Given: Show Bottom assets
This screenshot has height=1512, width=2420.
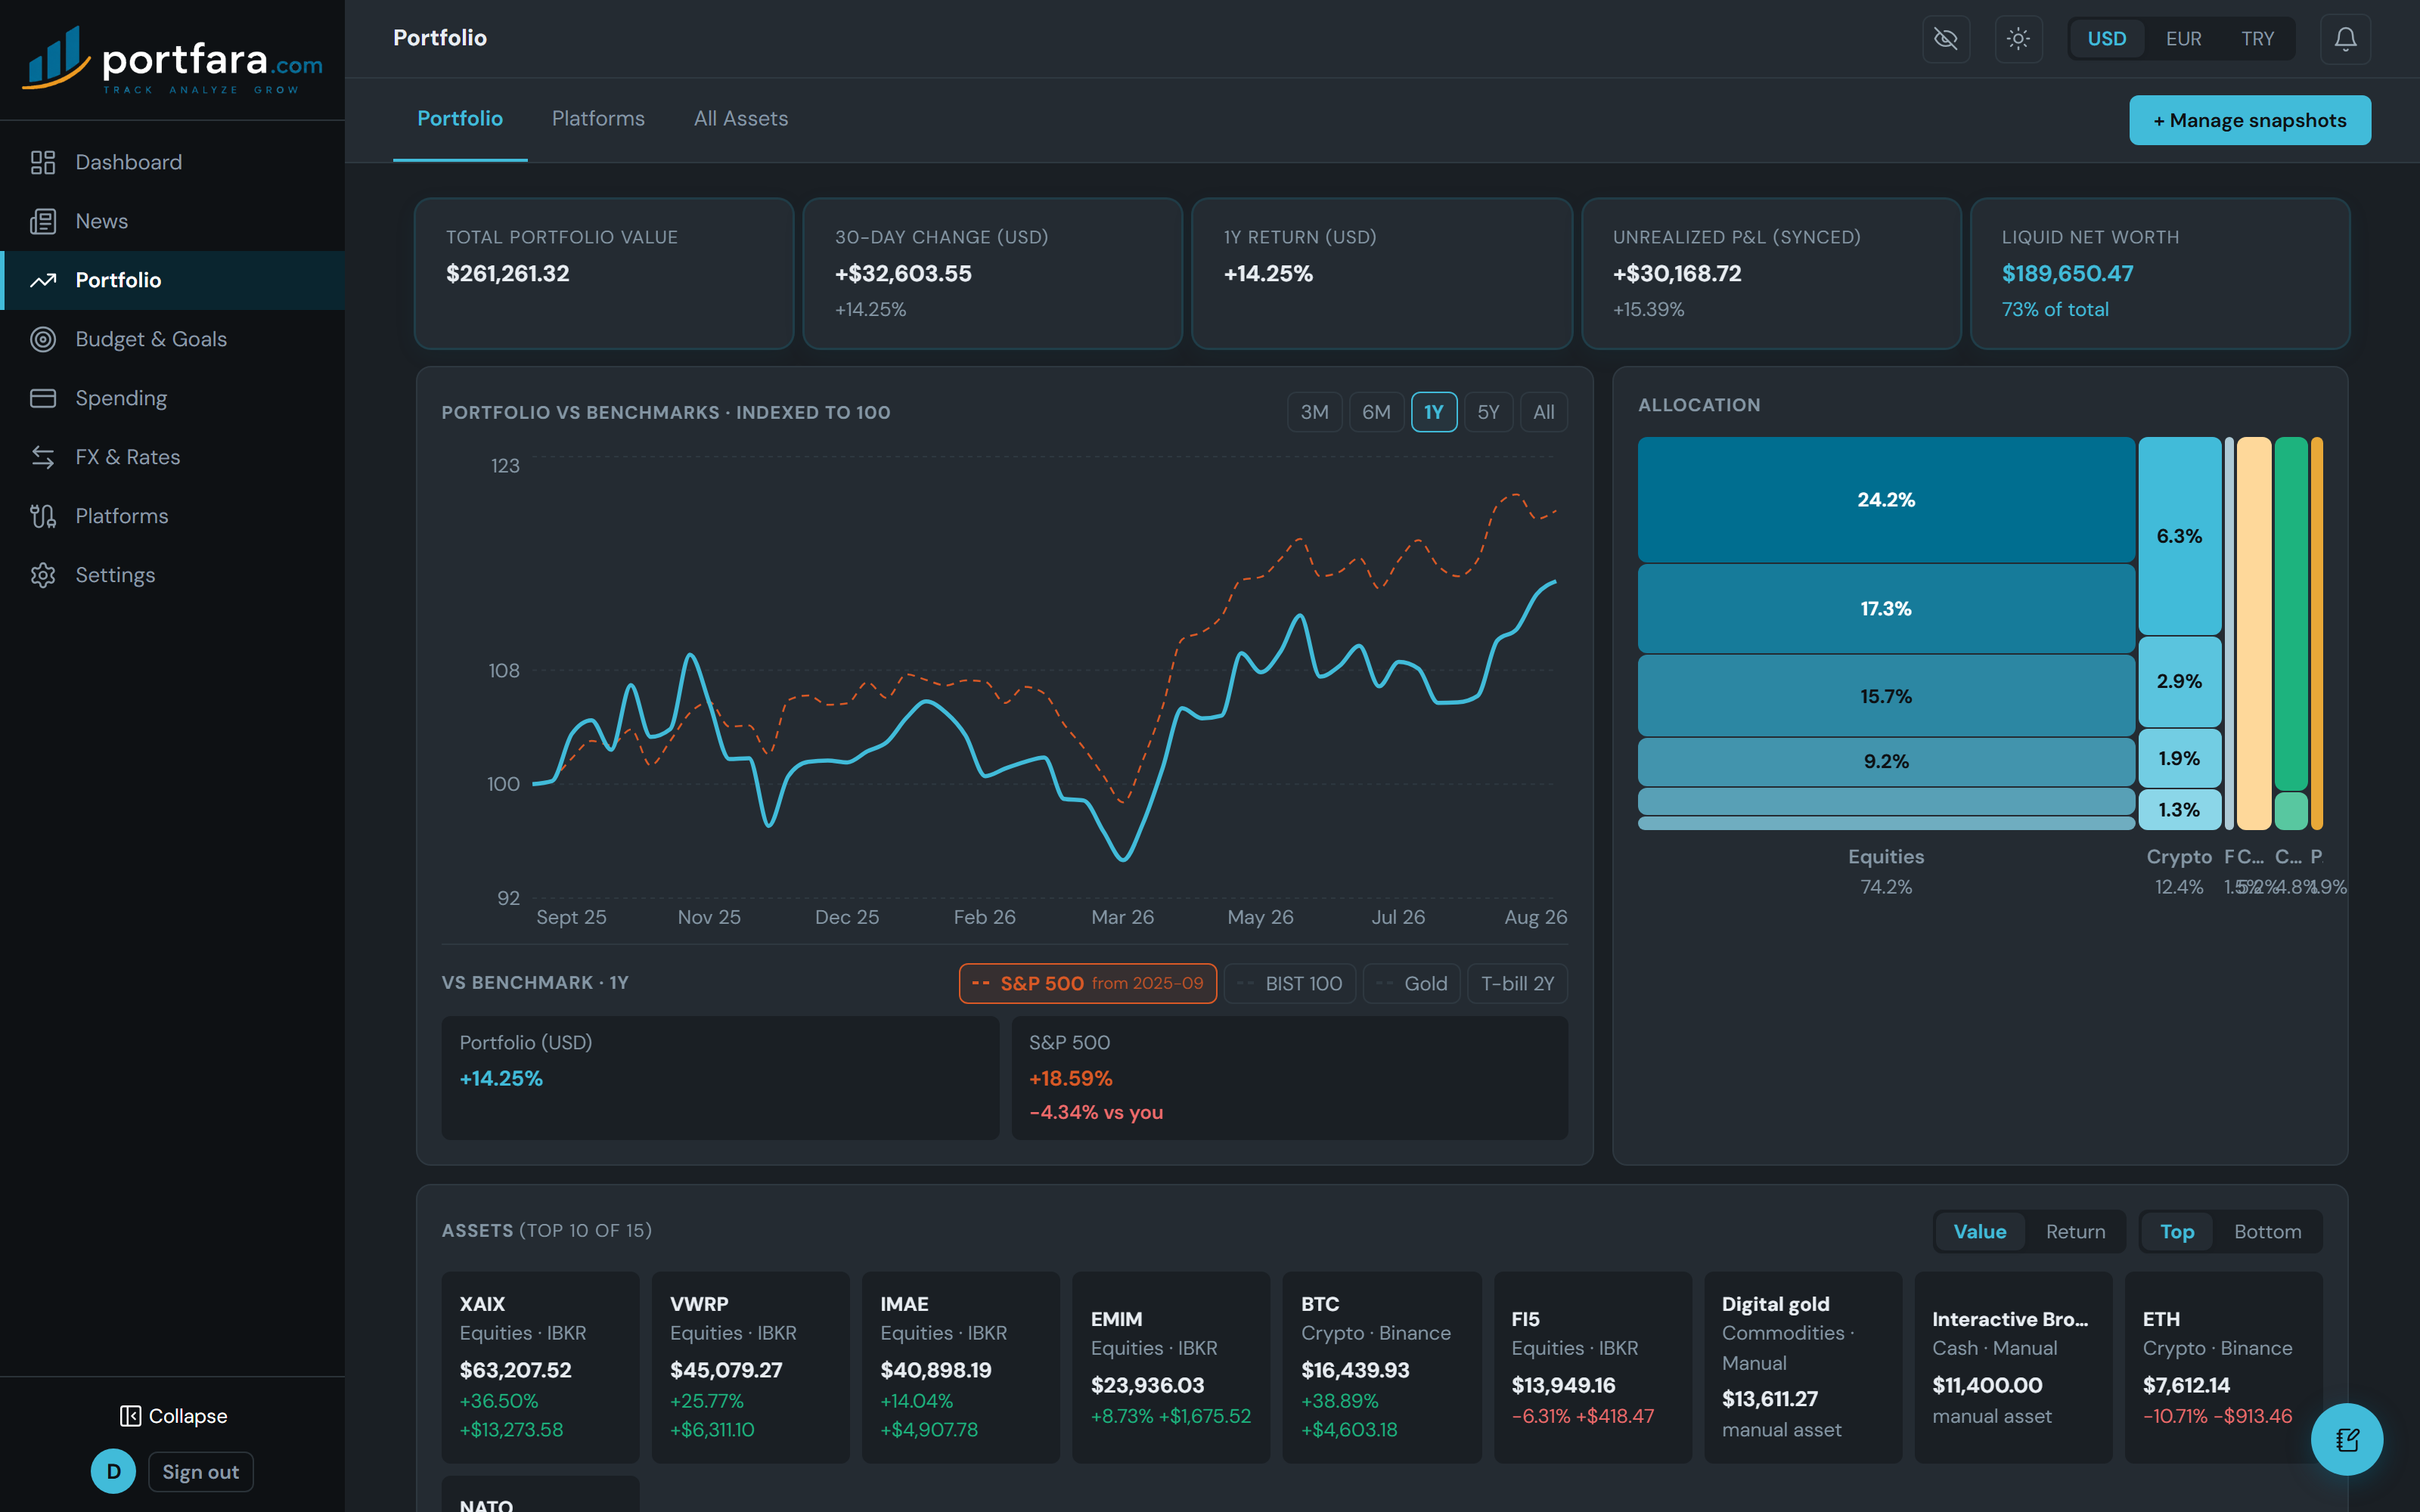Looking at the screenshot, I should click(2267, 1231).
